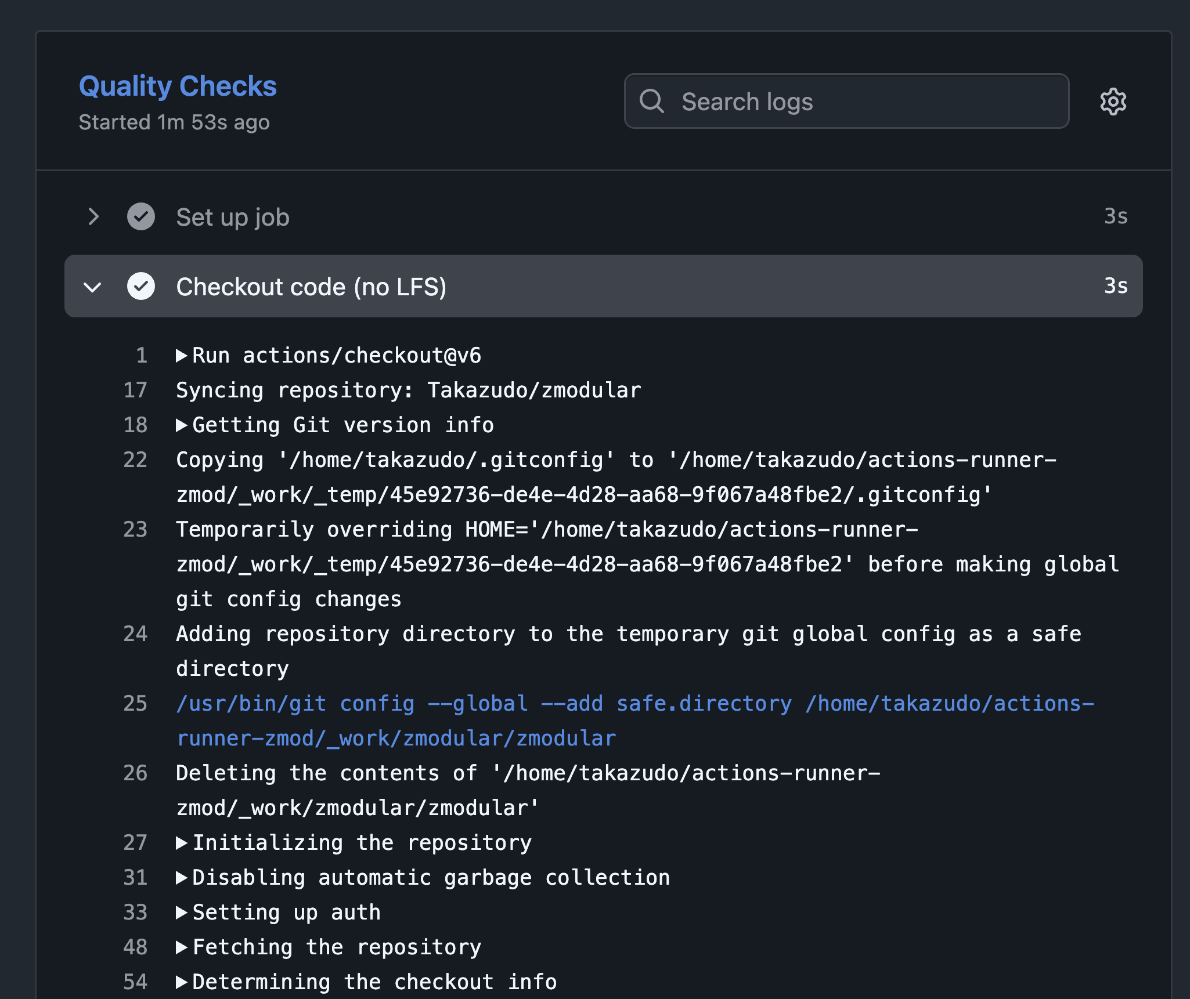Expand Initializing the repository group

182,843
